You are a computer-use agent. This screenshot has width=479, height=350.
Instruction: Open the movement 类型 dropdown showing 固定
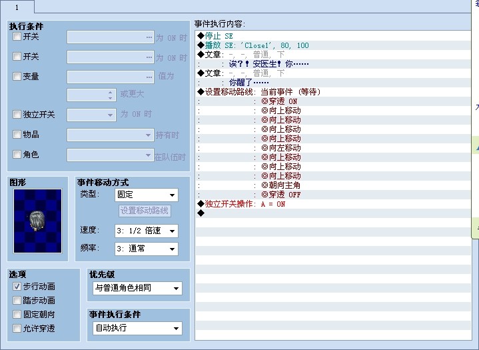147,195
